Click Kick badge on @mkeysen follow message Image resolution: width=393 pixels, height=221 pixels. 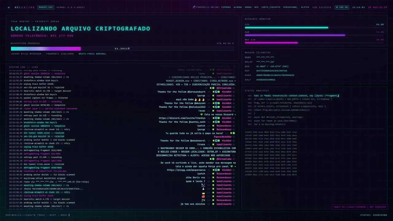[x=213, y=103]
